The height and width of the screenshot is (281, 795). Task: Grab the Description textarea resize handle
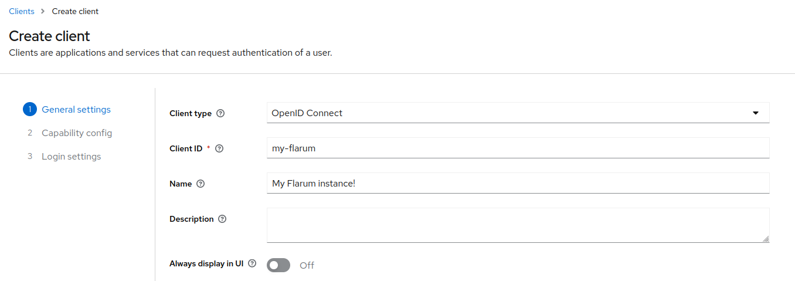(766, 239)
